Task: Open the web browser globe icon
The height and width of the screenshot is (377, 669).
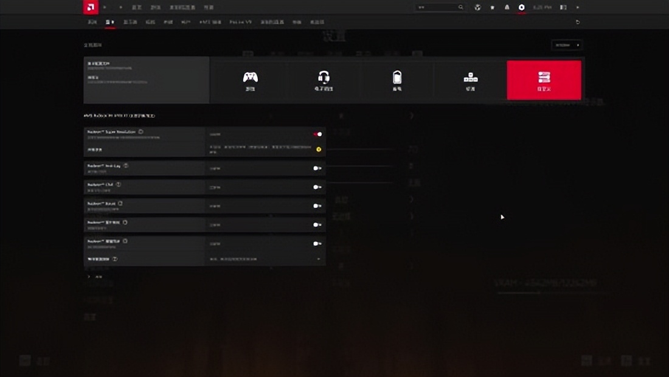Action: pos(478,7)
